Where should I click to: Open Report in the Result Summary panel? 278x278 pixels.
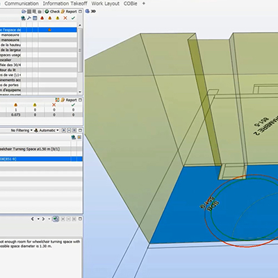click(x=69, y=100)
